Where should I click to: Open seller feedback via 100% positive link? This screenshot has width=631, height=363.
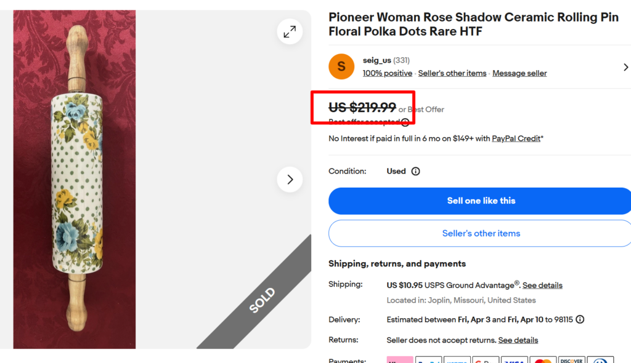[x=387, y=73]
